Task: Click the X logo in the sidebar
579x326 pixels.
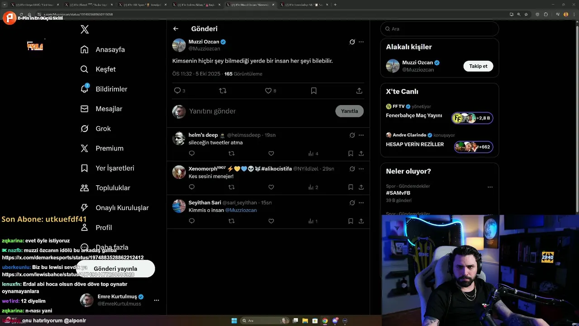Action: 85,29
